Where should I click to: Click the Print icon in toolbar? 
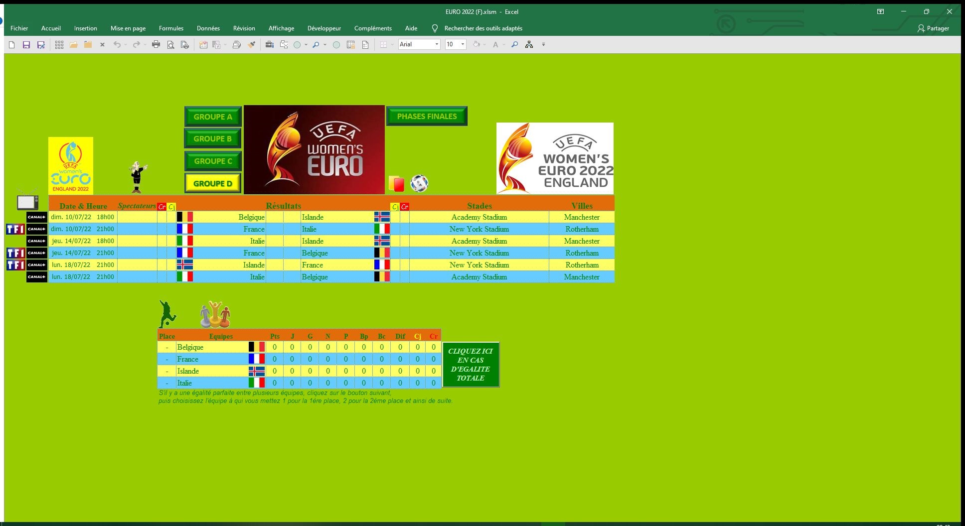click(156, 45)
